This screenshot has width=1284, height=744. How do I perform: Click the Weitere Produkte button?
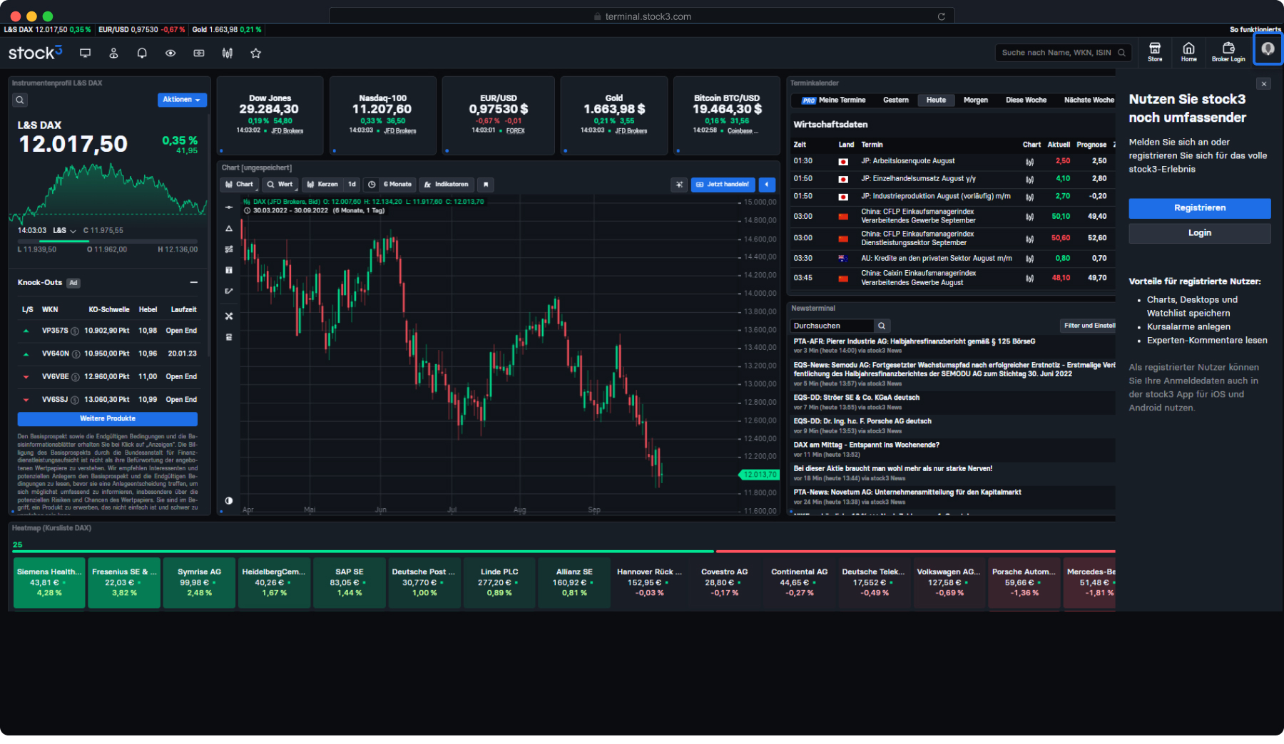(x=108, y=419)
